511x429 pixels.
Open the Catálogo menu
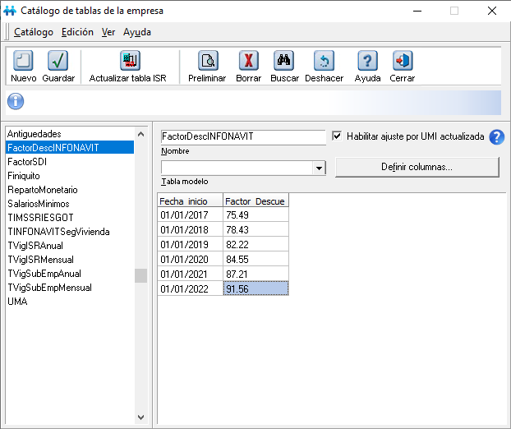pos(34,32)
